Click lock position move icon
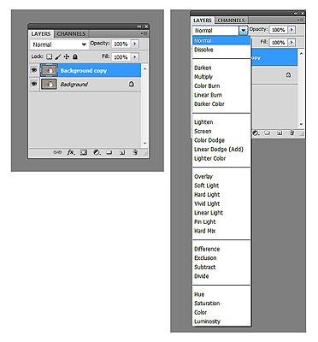 tap(67, 56)
